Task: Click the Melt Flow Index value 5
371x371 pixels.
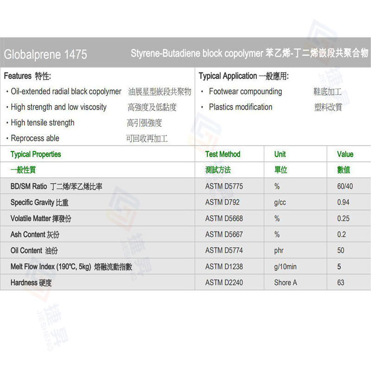Action: [x=339, y=267]
